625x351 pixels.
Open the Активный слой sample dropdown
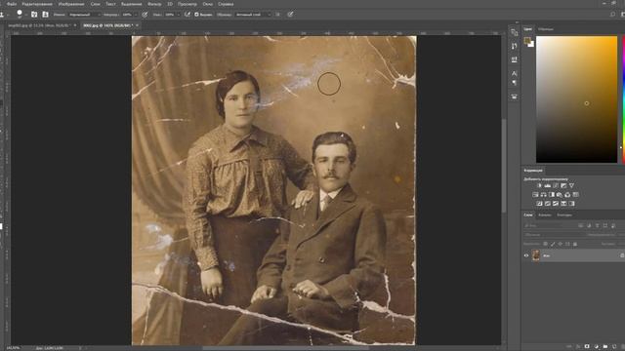coord(253,15)
